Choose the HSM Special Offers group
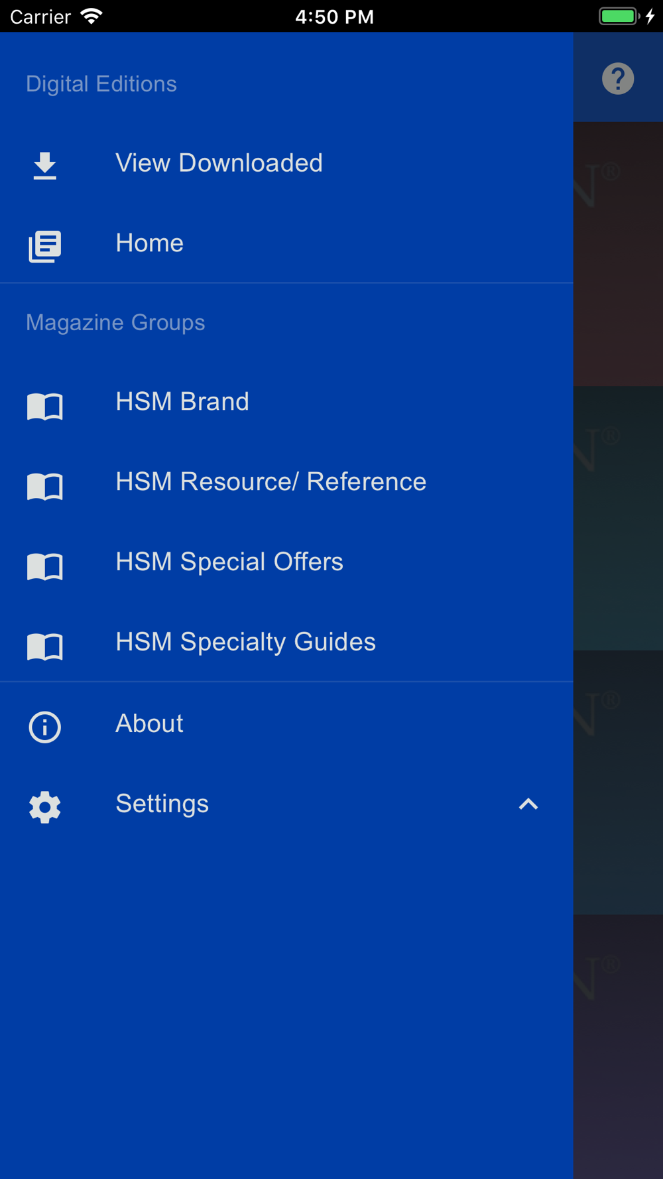This screenshot has width=663, height=1179. [x=229, y=562]
